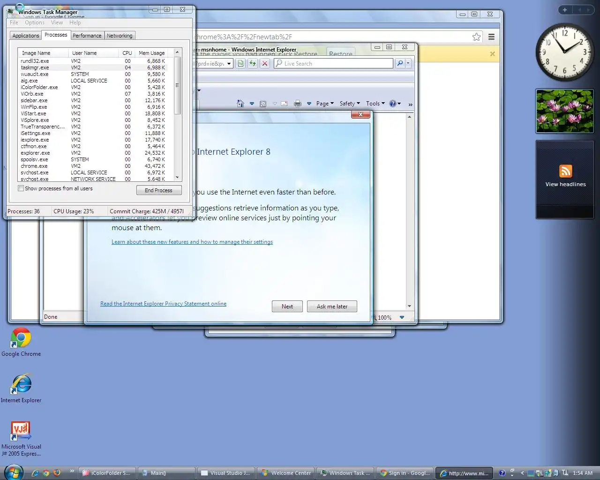The image size is (600, 480).
Task: Expand the IE address bar dropdown
Action: tap(229, 63)
